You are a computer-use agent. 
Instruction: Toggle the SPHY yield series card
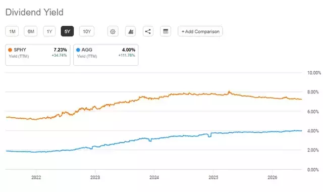(x=38, y=55)
